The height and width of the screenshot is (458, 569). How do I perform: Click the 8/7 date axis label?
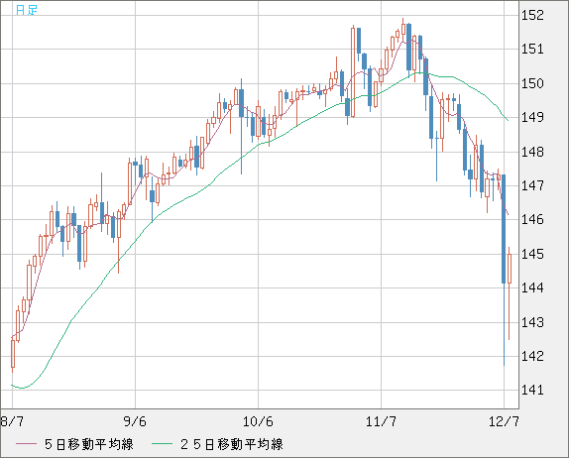click(x=12, y=421)
